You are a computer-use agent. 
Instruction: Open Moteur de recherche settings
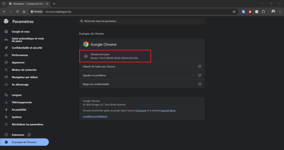[25, 70]
